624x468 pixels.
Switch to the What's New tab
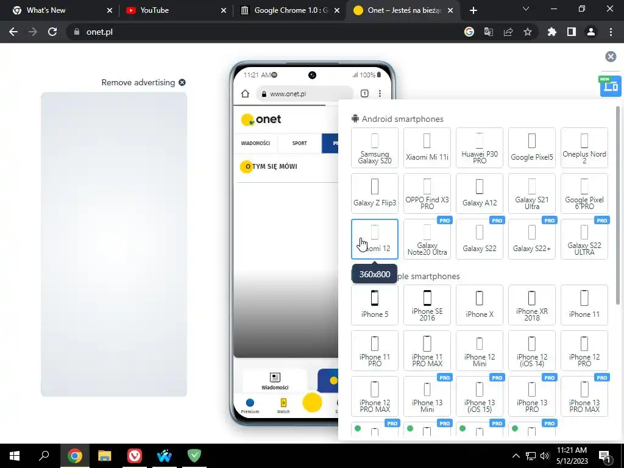[63, 10]
